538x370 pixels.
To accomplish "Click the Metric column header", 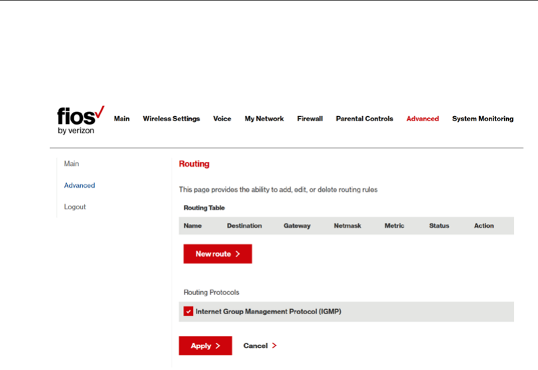I will [394, 225].
